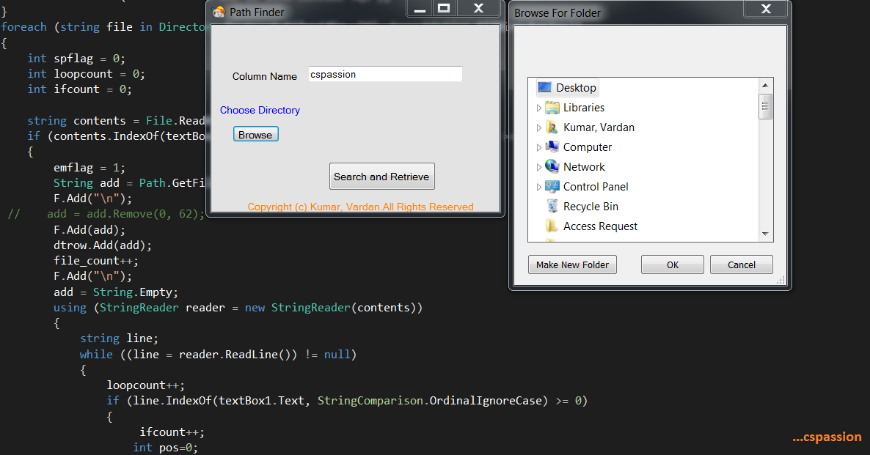The width and height of the screenshot is (870, 455).
Task: Click the Libraries folder icon
Action: pyautogui.click(x=552, y=108)
